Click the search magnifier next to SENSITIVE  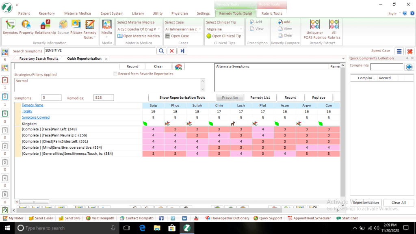161,51
